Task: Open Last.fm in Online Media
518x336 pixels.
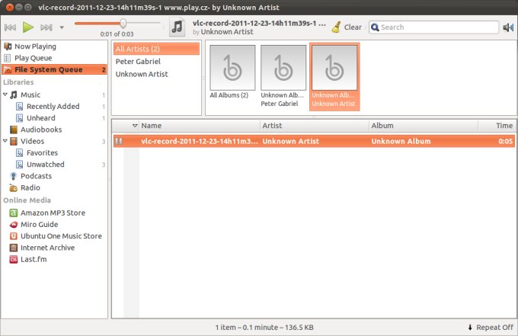Action: (34, 259)
